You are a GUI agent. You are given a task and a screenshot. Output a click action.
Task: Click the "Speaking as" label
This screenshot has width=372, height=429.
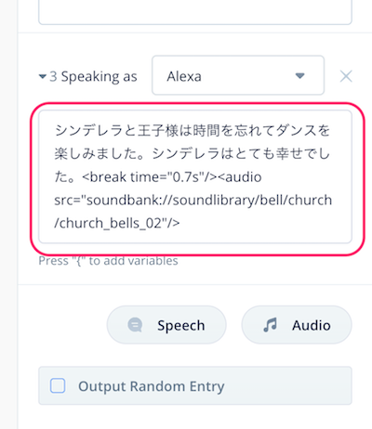(99, 76)
